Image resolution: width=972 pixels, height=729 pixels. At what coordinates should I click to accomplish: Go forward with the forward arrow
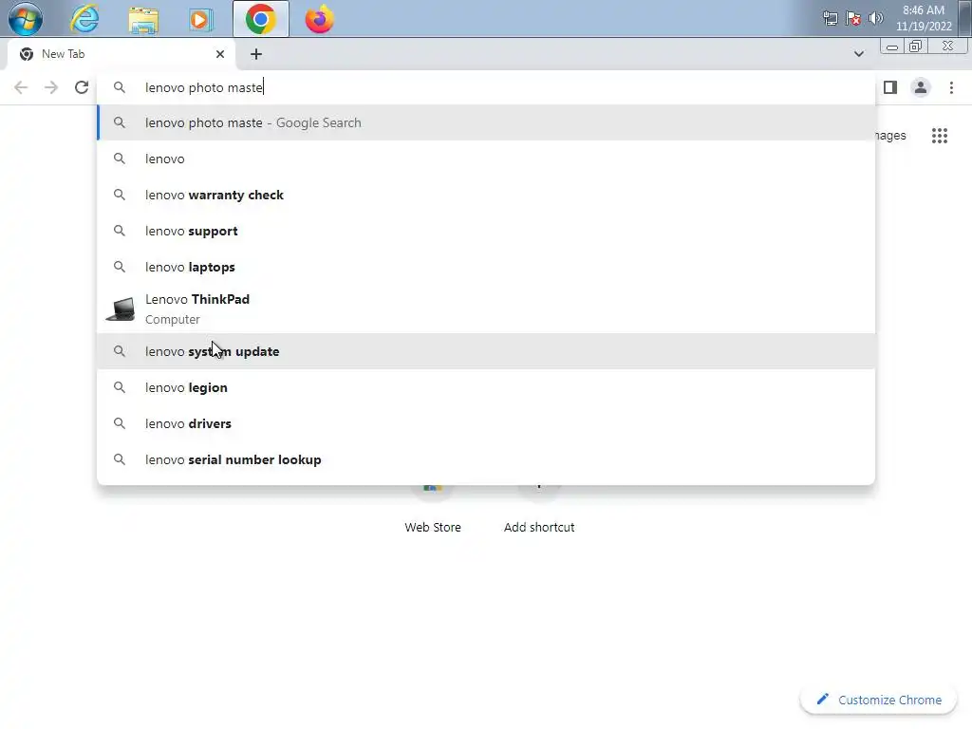51,87
